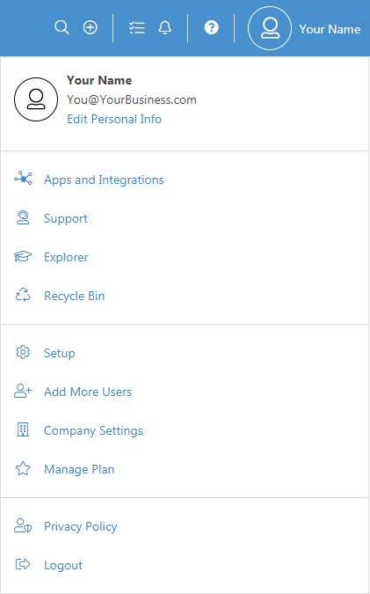Open the Privacy Policy link
This screenshot has width=370, height=594.
(x=81, y=526)
